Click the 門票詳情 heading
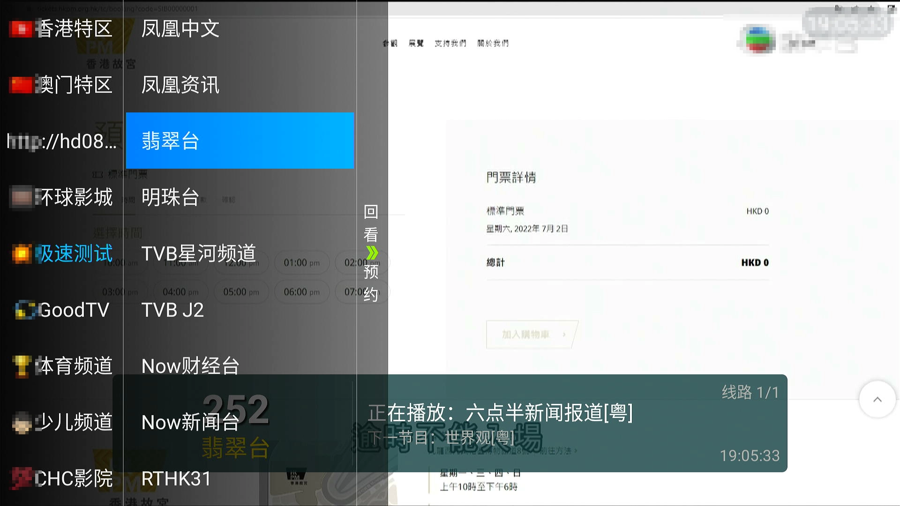The height and width of the screenshot is (506, 900). tap(511, 177)
